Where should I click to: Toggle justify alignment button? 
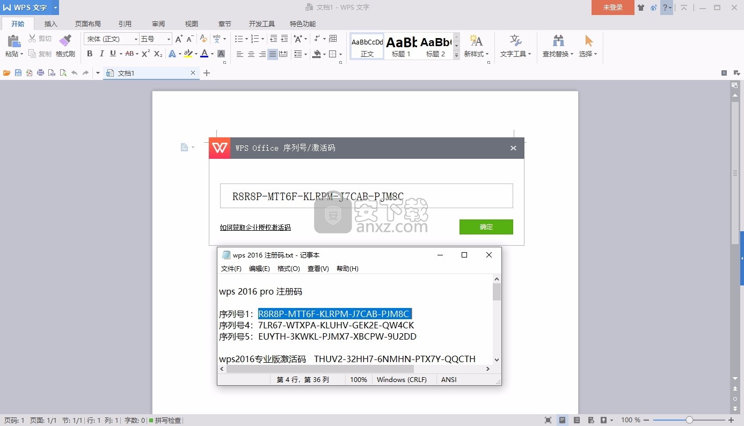[x=273, y=54]
